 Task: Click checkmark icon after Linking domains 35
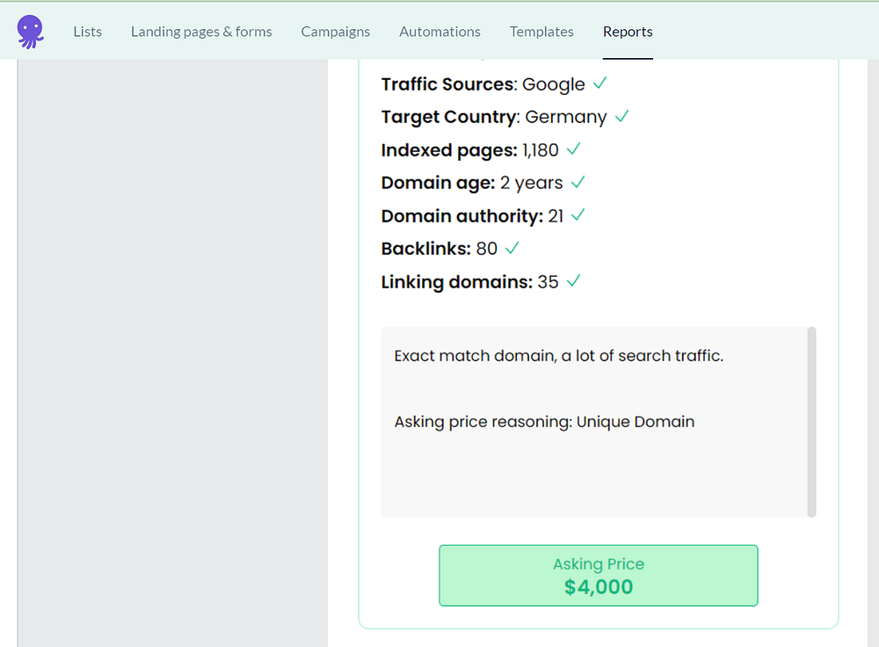click(573, 281)
